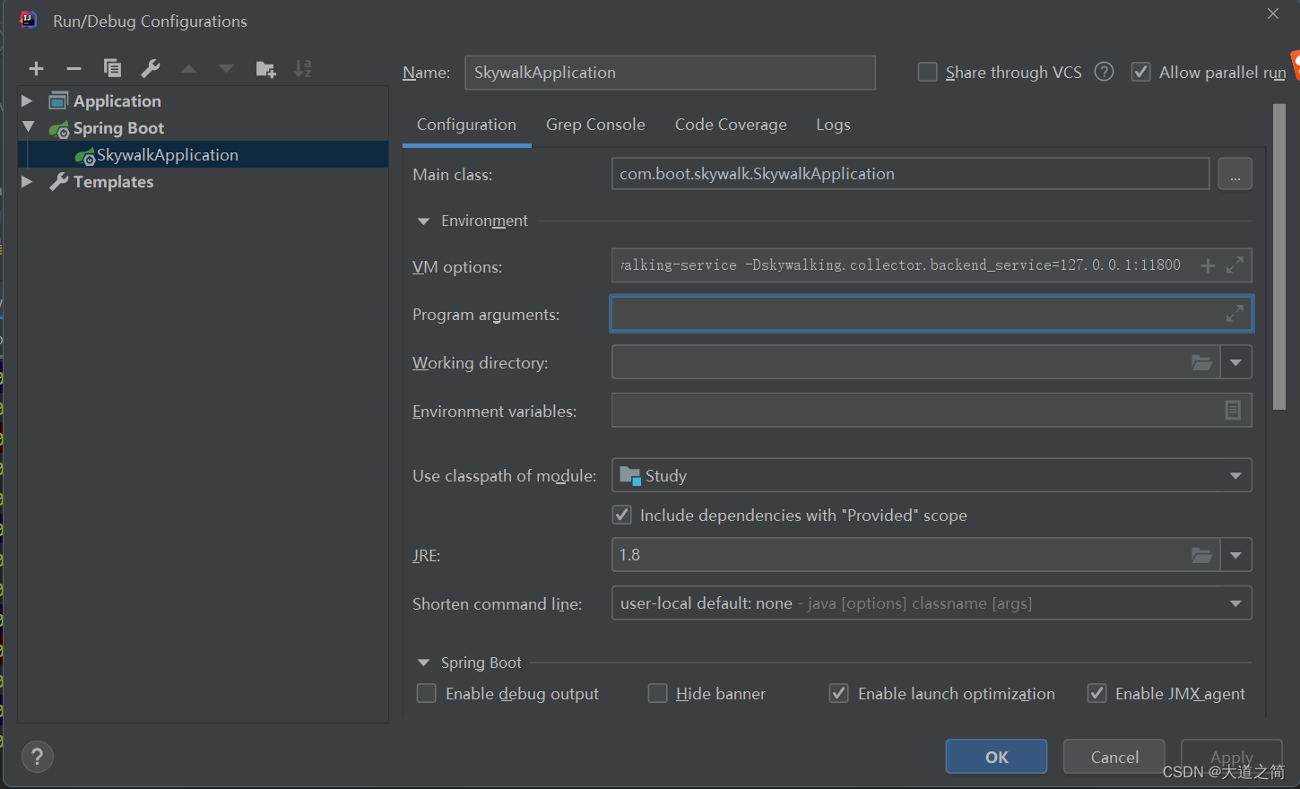Switch to the Configuration tab
The width and height of the screenshot is (1300, 789).
[x=466, y=125]
